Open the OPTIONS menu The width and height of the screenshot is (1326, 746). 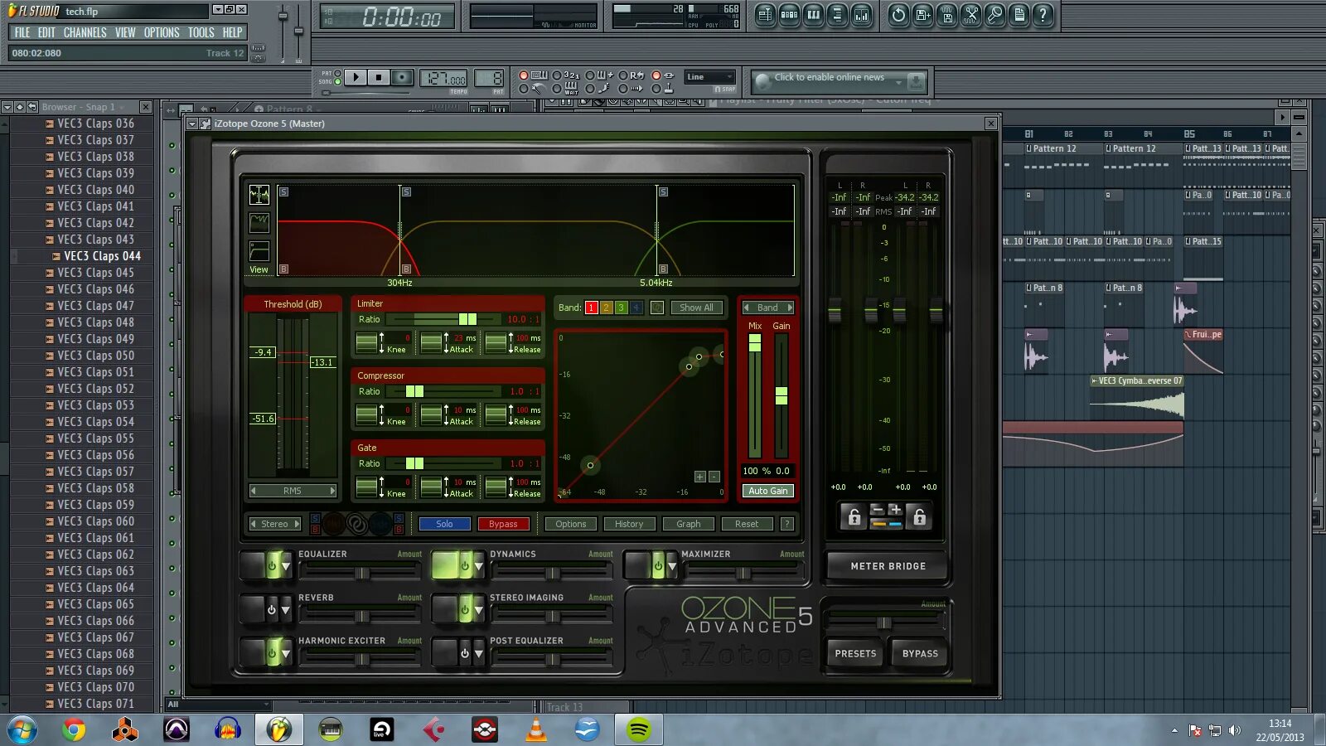click(x=162, y=32)
